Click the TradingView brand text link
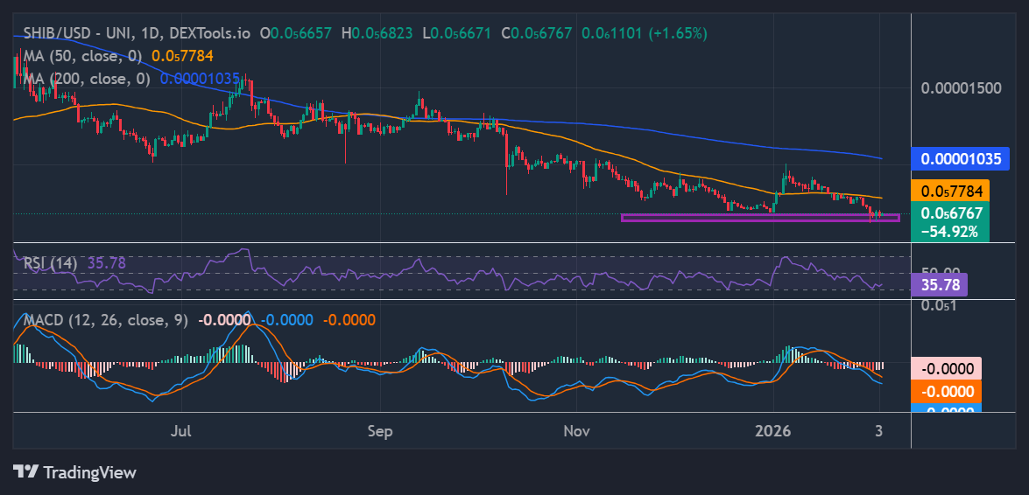Screen dimensions: 1029x495 90,472
